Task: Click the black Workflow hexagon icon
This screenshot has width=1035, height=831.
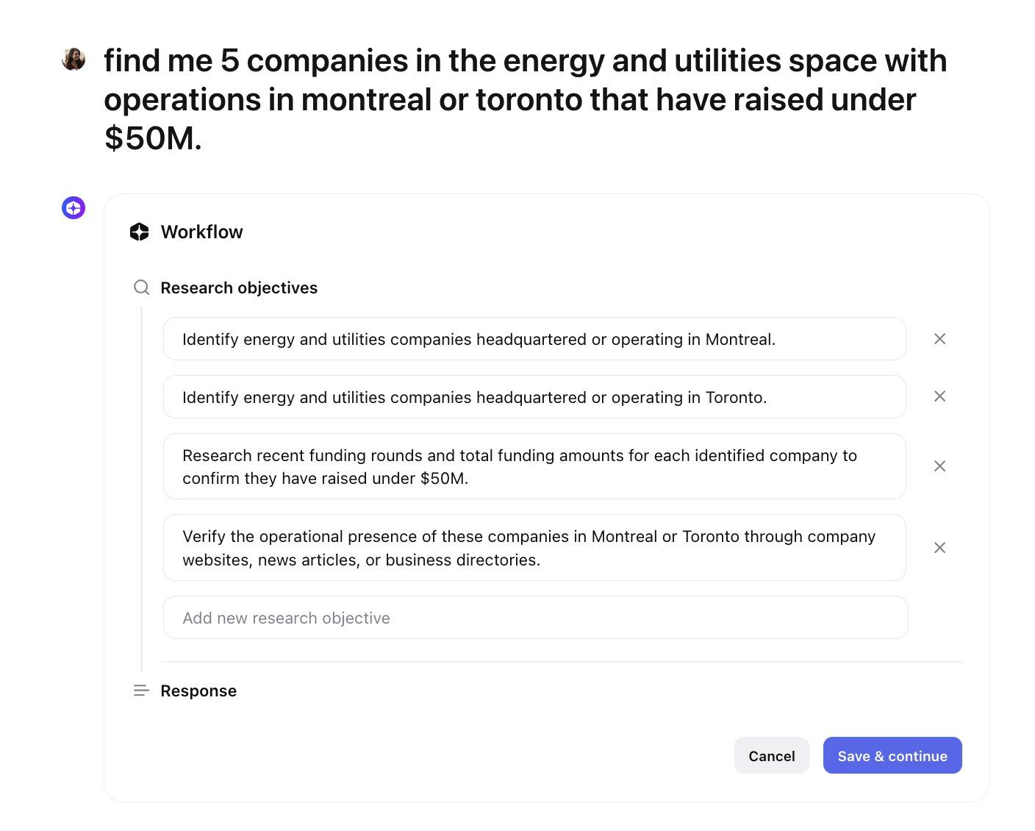Action: (140, 232)
